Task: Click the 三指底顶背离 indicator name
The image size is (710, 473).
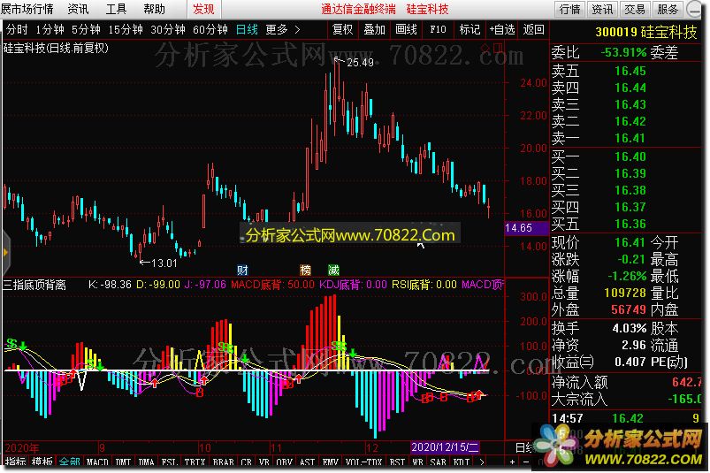Action: [x=34, y=285]
